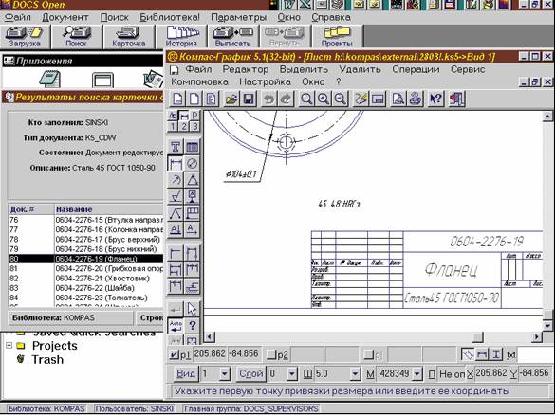Click the Выписать check-out button
The height and width of the screenshot is (415, 555).
click(232, 37)
